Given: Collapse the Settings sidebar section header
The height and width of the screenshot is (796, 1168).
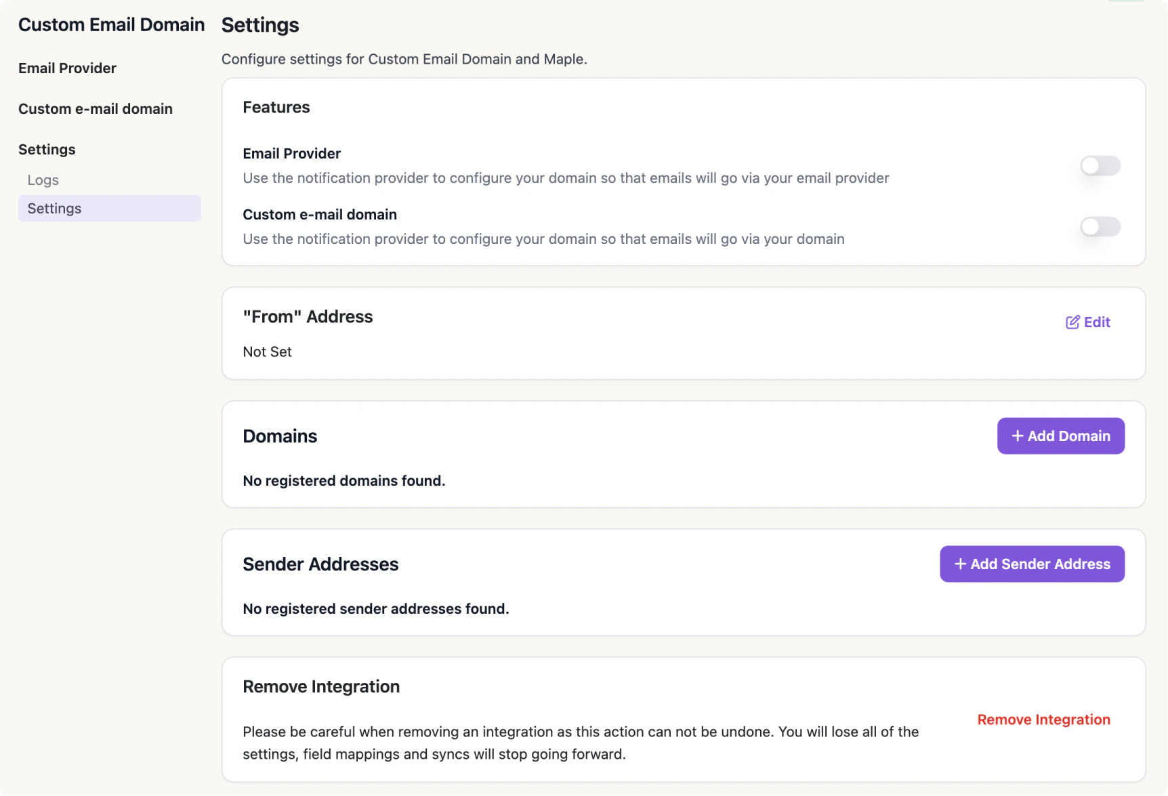Looking at the screenshot, I should [47, 150].
